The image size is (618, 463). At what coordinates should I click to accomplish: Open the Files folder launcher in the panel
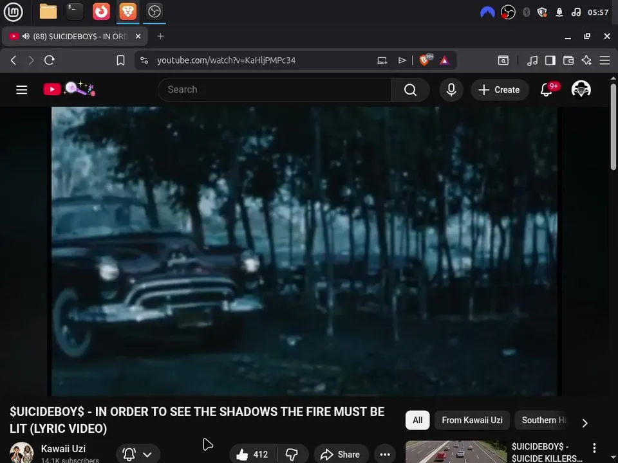click(48, 12)
